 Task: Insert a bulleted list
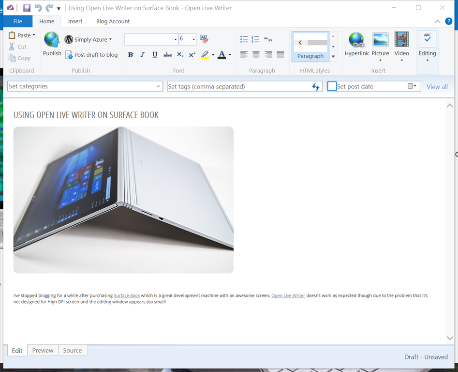[x=244, y=39]
